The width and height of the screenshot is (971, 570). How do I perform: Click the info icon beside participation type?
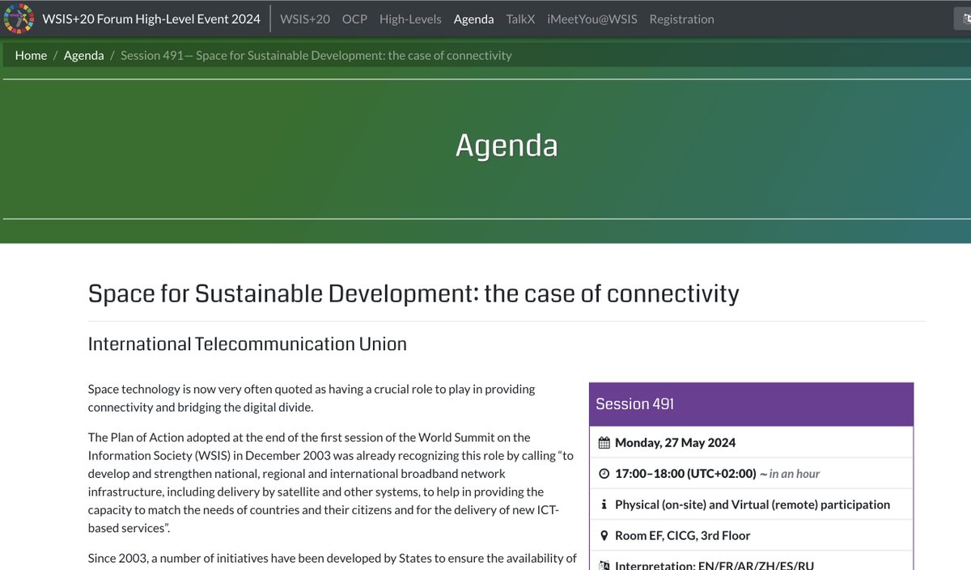point(604,504)
